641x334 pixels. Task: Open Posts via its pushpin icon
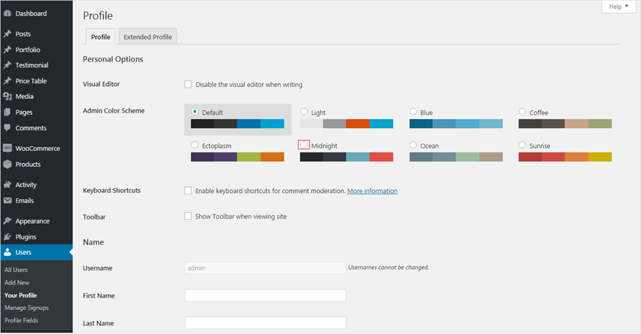click(7, 34)
